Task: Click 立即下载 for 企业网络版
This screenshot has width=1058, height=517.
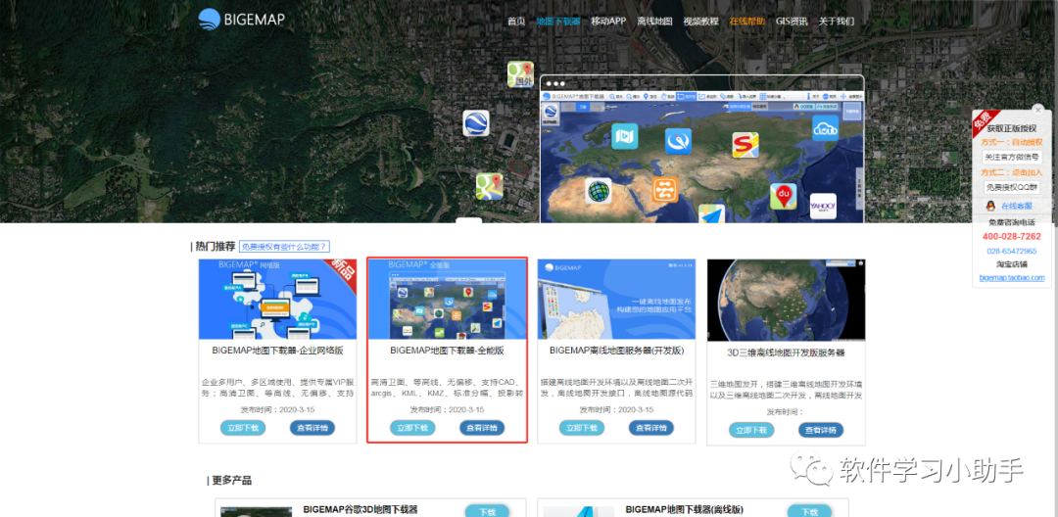Action: point(243,428)
